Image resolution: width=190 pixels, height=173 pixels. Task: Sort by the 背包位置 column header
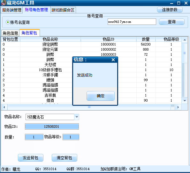coord(11,39)
